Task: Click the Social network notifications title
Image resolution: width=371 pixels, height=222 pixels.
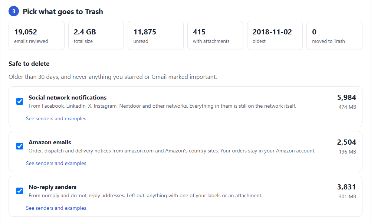Action: [68, 97]
